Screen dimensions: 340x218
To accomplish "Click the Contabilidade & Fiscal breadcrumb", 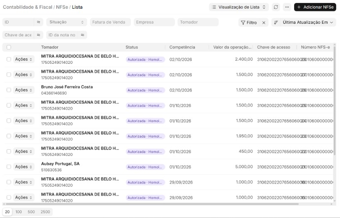I will [x=27, y=7].
